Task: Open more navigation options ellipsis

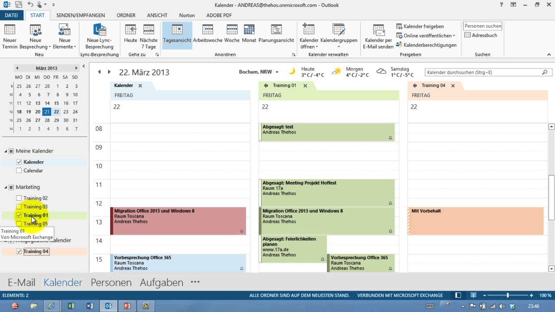Action: point(195,282)
